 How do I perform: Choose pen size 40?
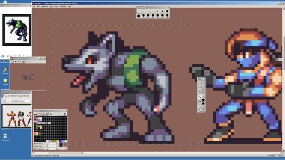[148, 16]
